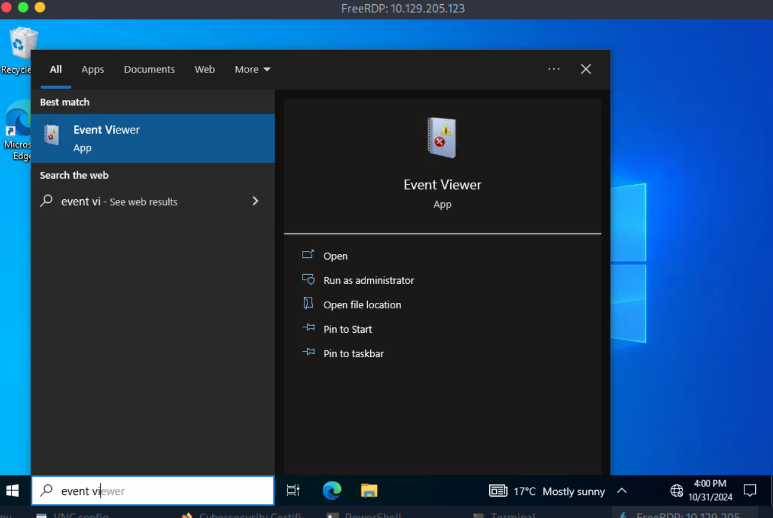Click Pin to taskbar
773x518 pixels.
(353, 353)
